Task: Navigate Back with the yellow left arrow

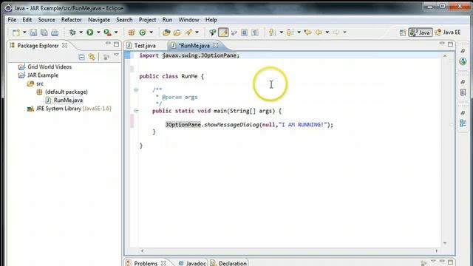Action: tap(319, 33)
